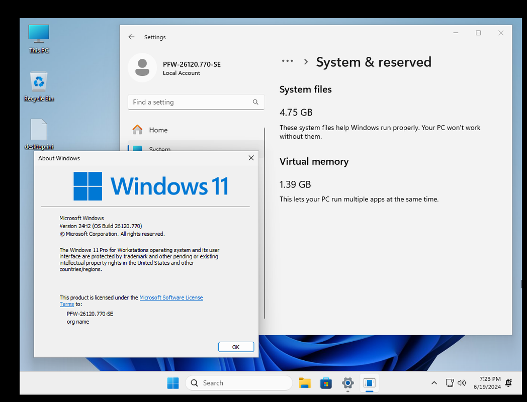
Task: Show hidden icons tray chevron
Action: (434, 383)
